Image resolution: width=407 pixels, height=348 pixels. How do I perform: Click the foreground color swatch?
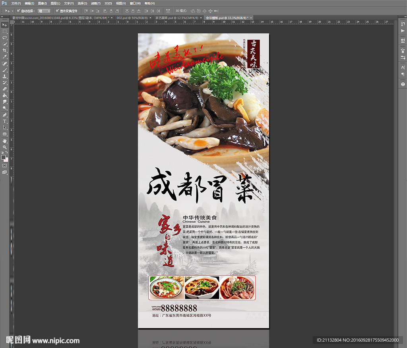click(3, 157)
